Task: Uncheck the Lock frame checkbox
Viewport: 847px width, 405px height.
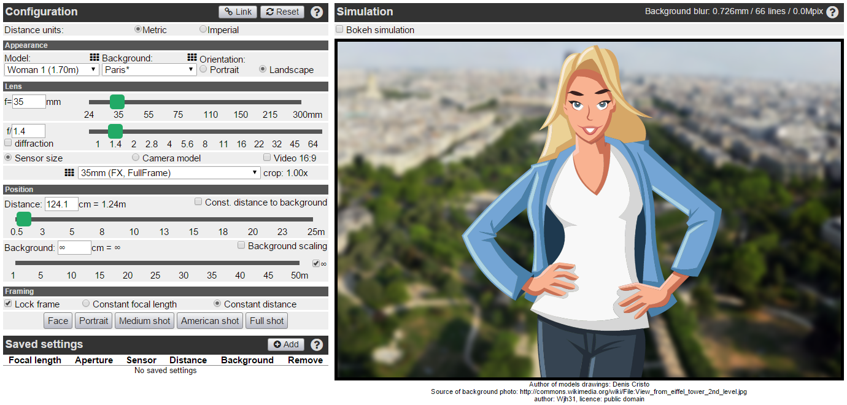Action: 9,304
